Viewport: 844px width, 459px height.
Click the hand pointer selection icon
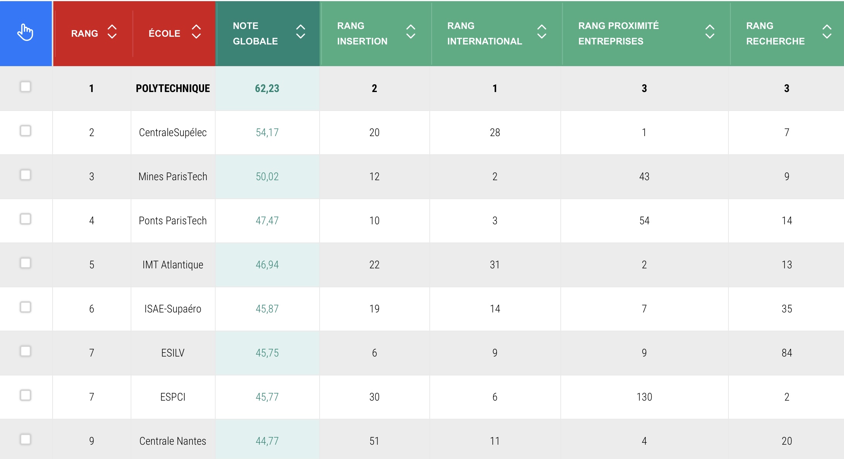(x=26, y=32)
